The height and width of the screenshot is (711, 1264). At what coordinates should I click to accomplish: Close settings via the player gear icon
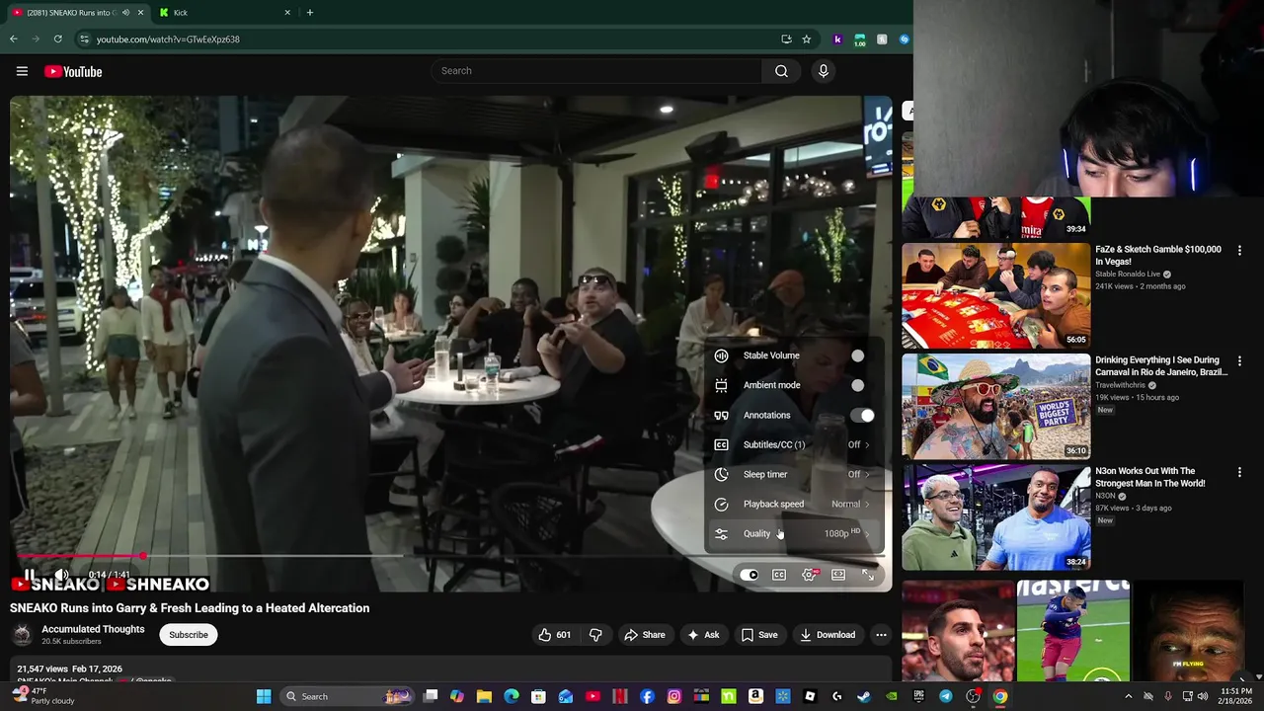(x=809, y=575)
